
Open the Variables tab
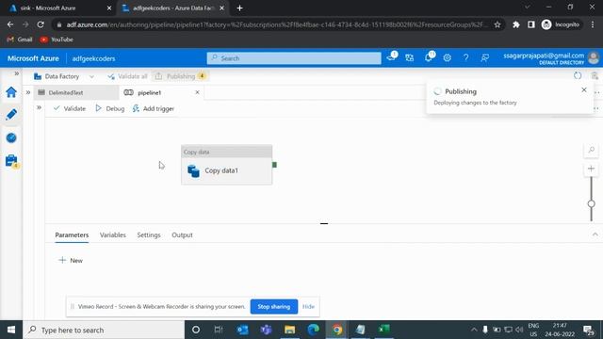[113, 234]
